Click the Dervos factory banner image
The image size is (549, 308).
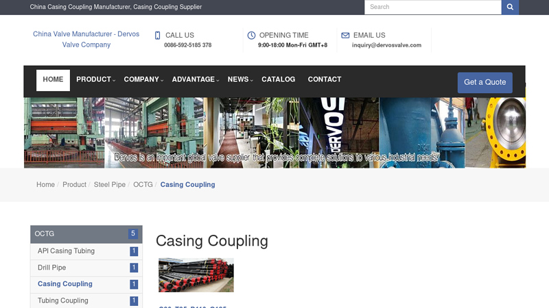point(274,133)
